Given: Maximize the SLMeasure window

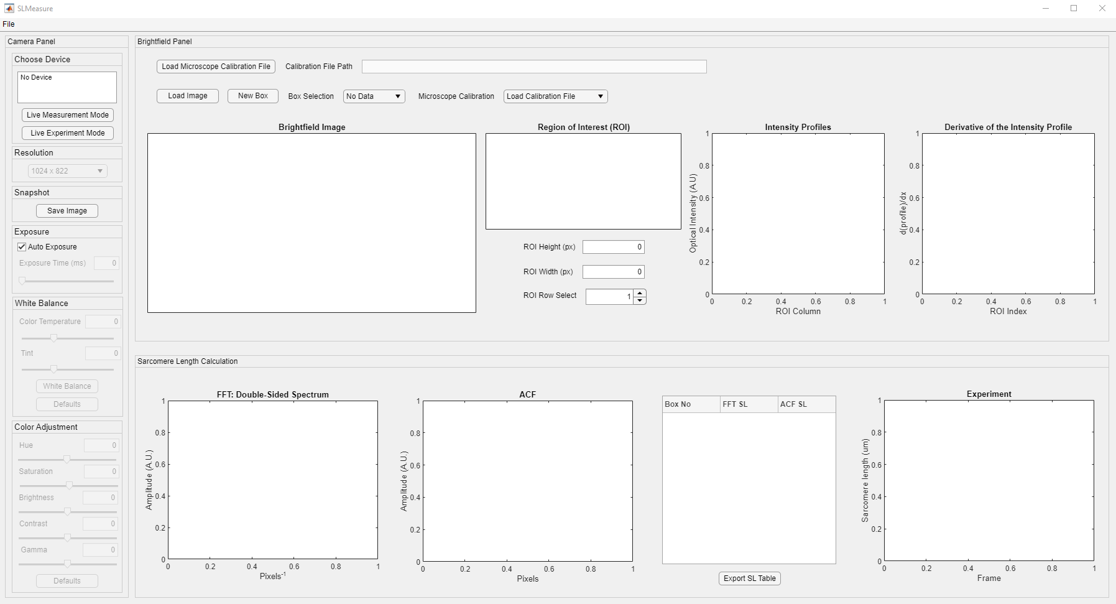Looking at the screenshot, I should click(x=1074, y=9).
